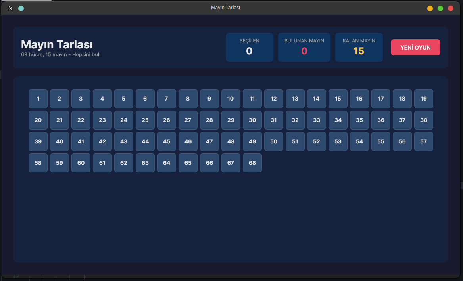Click the red window close dot

coord(450,8)
